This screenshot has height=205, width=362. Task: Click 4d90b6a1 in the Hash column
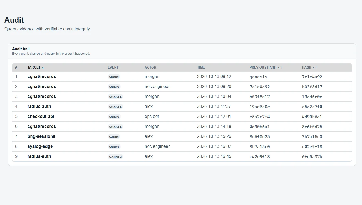point(312,117)
